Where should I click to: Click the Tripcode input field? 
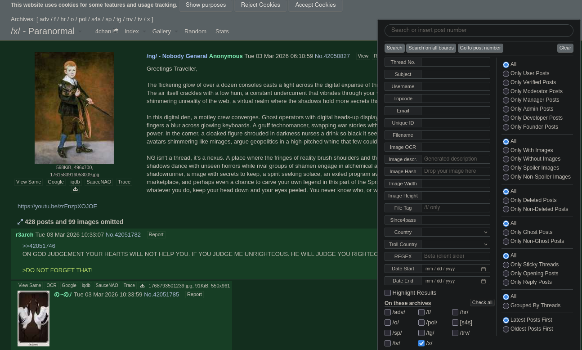click(456, 99)
